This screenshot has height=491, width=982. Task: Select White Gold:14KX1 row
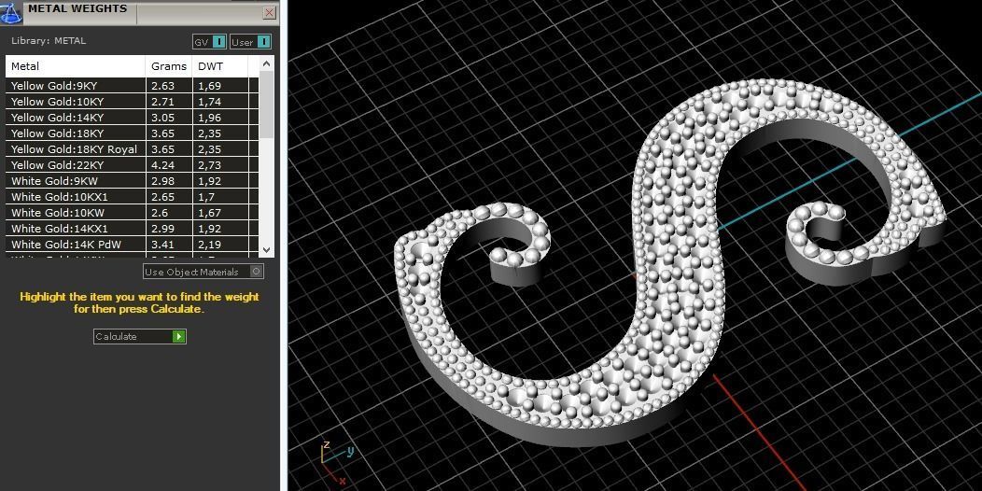coord(133,229)
